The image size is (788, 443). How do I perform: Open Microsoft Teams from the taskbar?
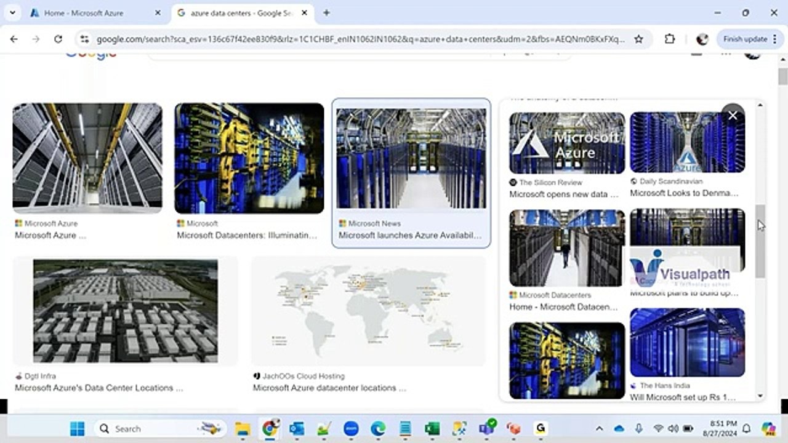[x=487, y=429]
